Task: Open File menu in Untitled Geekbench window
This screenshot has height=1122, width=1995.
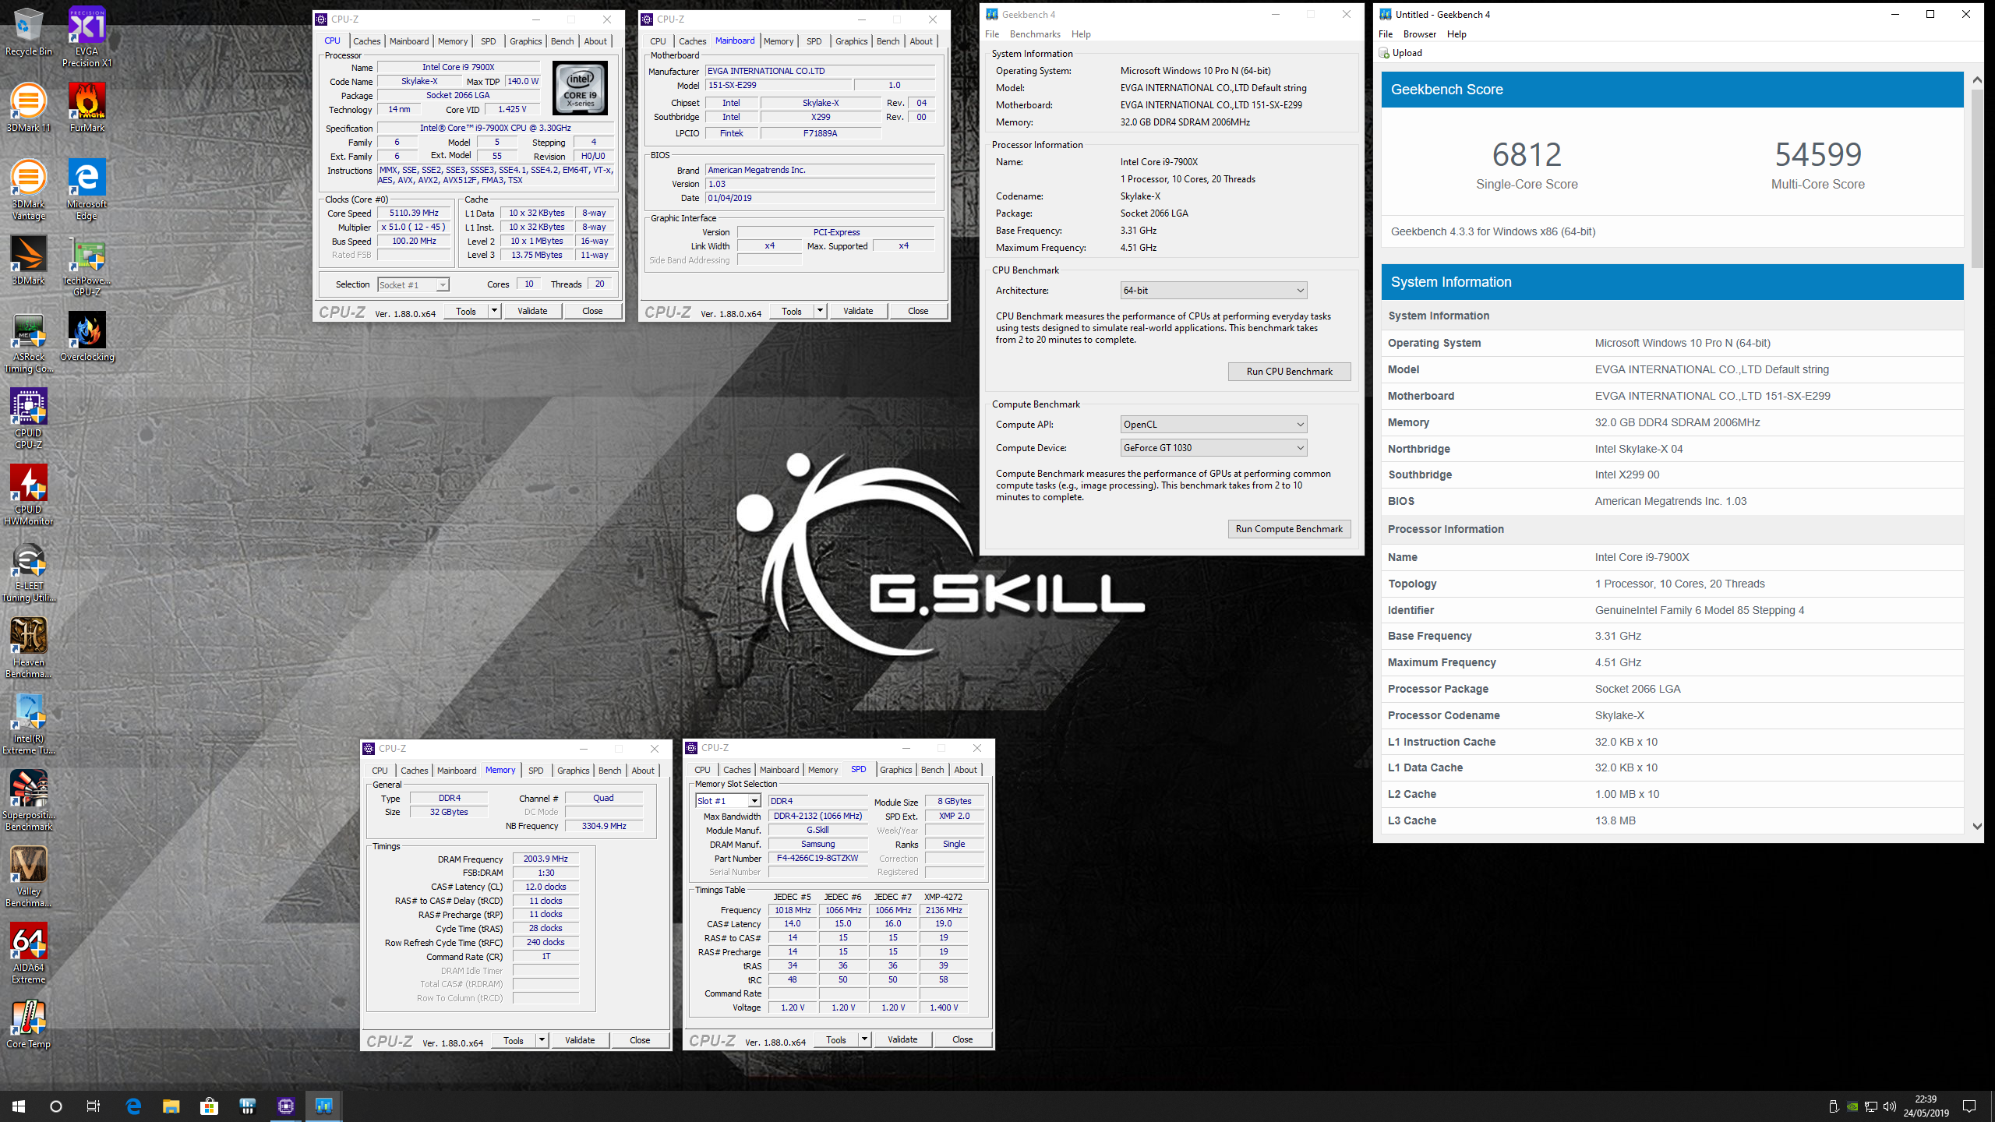Action: click(x=1386, y=34)
